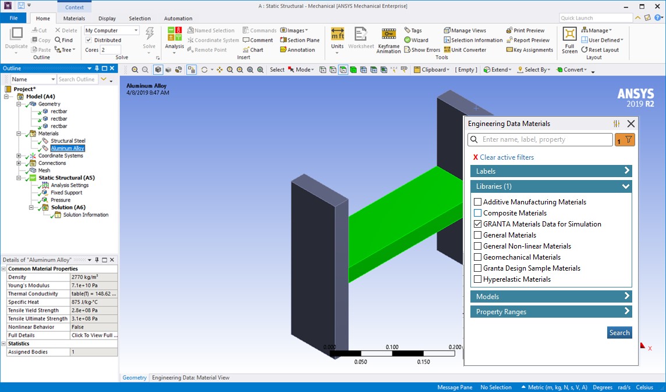Enable the Composite Materials library
Screen dimensions: 666x392
477,213
